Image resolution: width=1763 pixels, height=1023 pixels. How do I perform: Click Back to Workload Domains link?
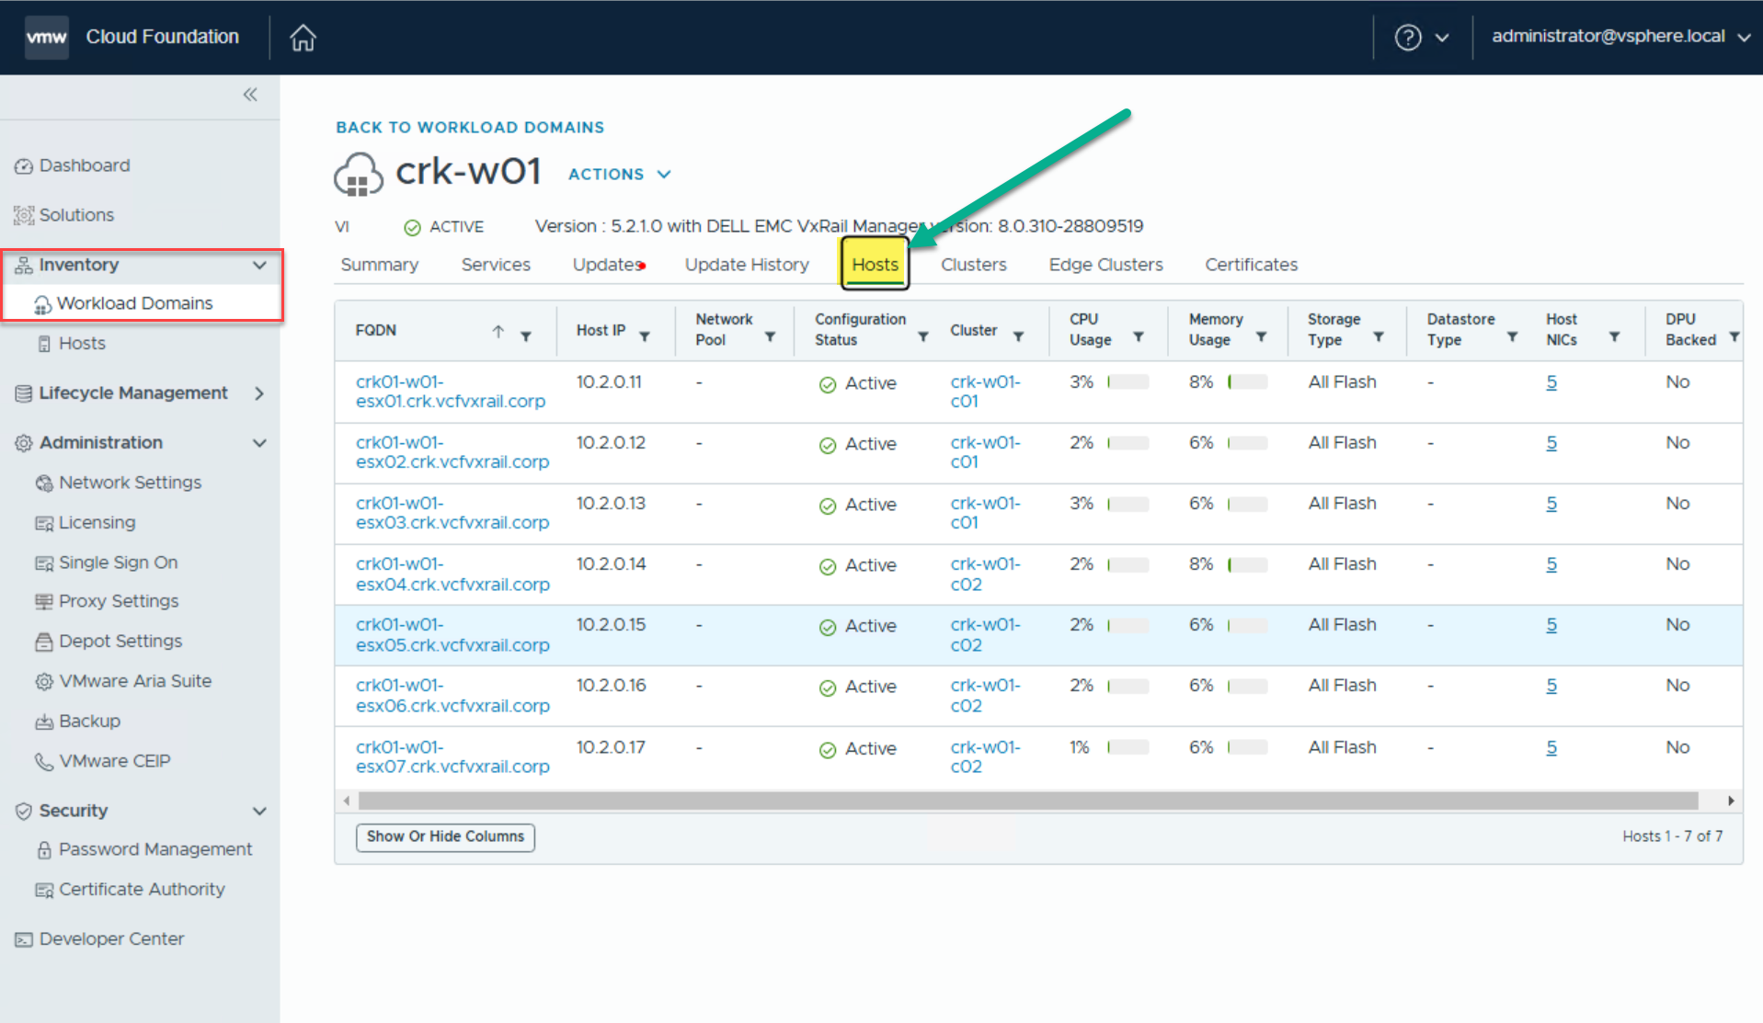[470, 128]
